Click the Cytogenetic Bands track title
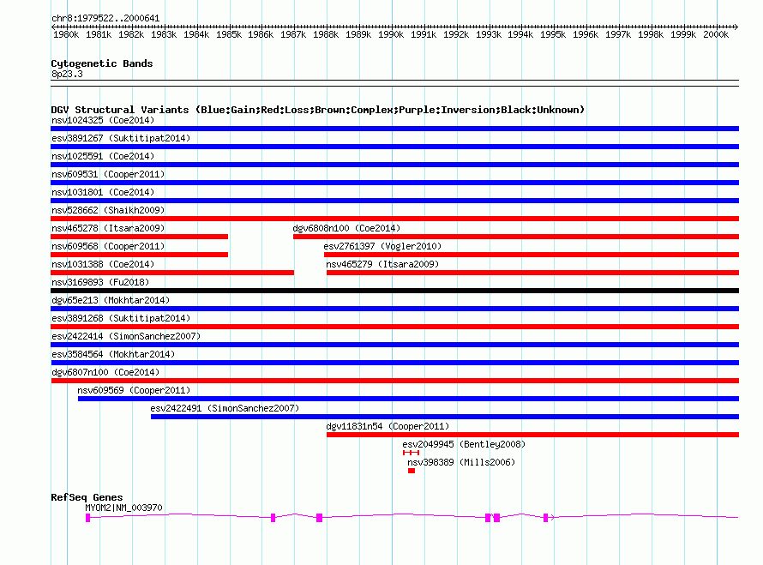The width and height of the screenshot is (763, 565). coord(102,63)
